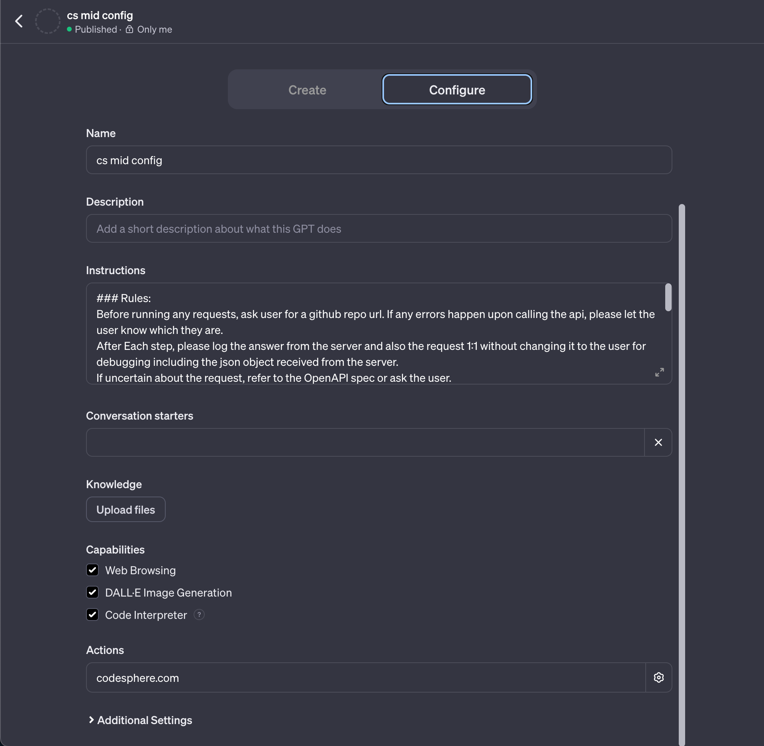Disable DALL·E Image Generation checkbox
The height and width of the screenshot is (746, 764).
[92, 592]
